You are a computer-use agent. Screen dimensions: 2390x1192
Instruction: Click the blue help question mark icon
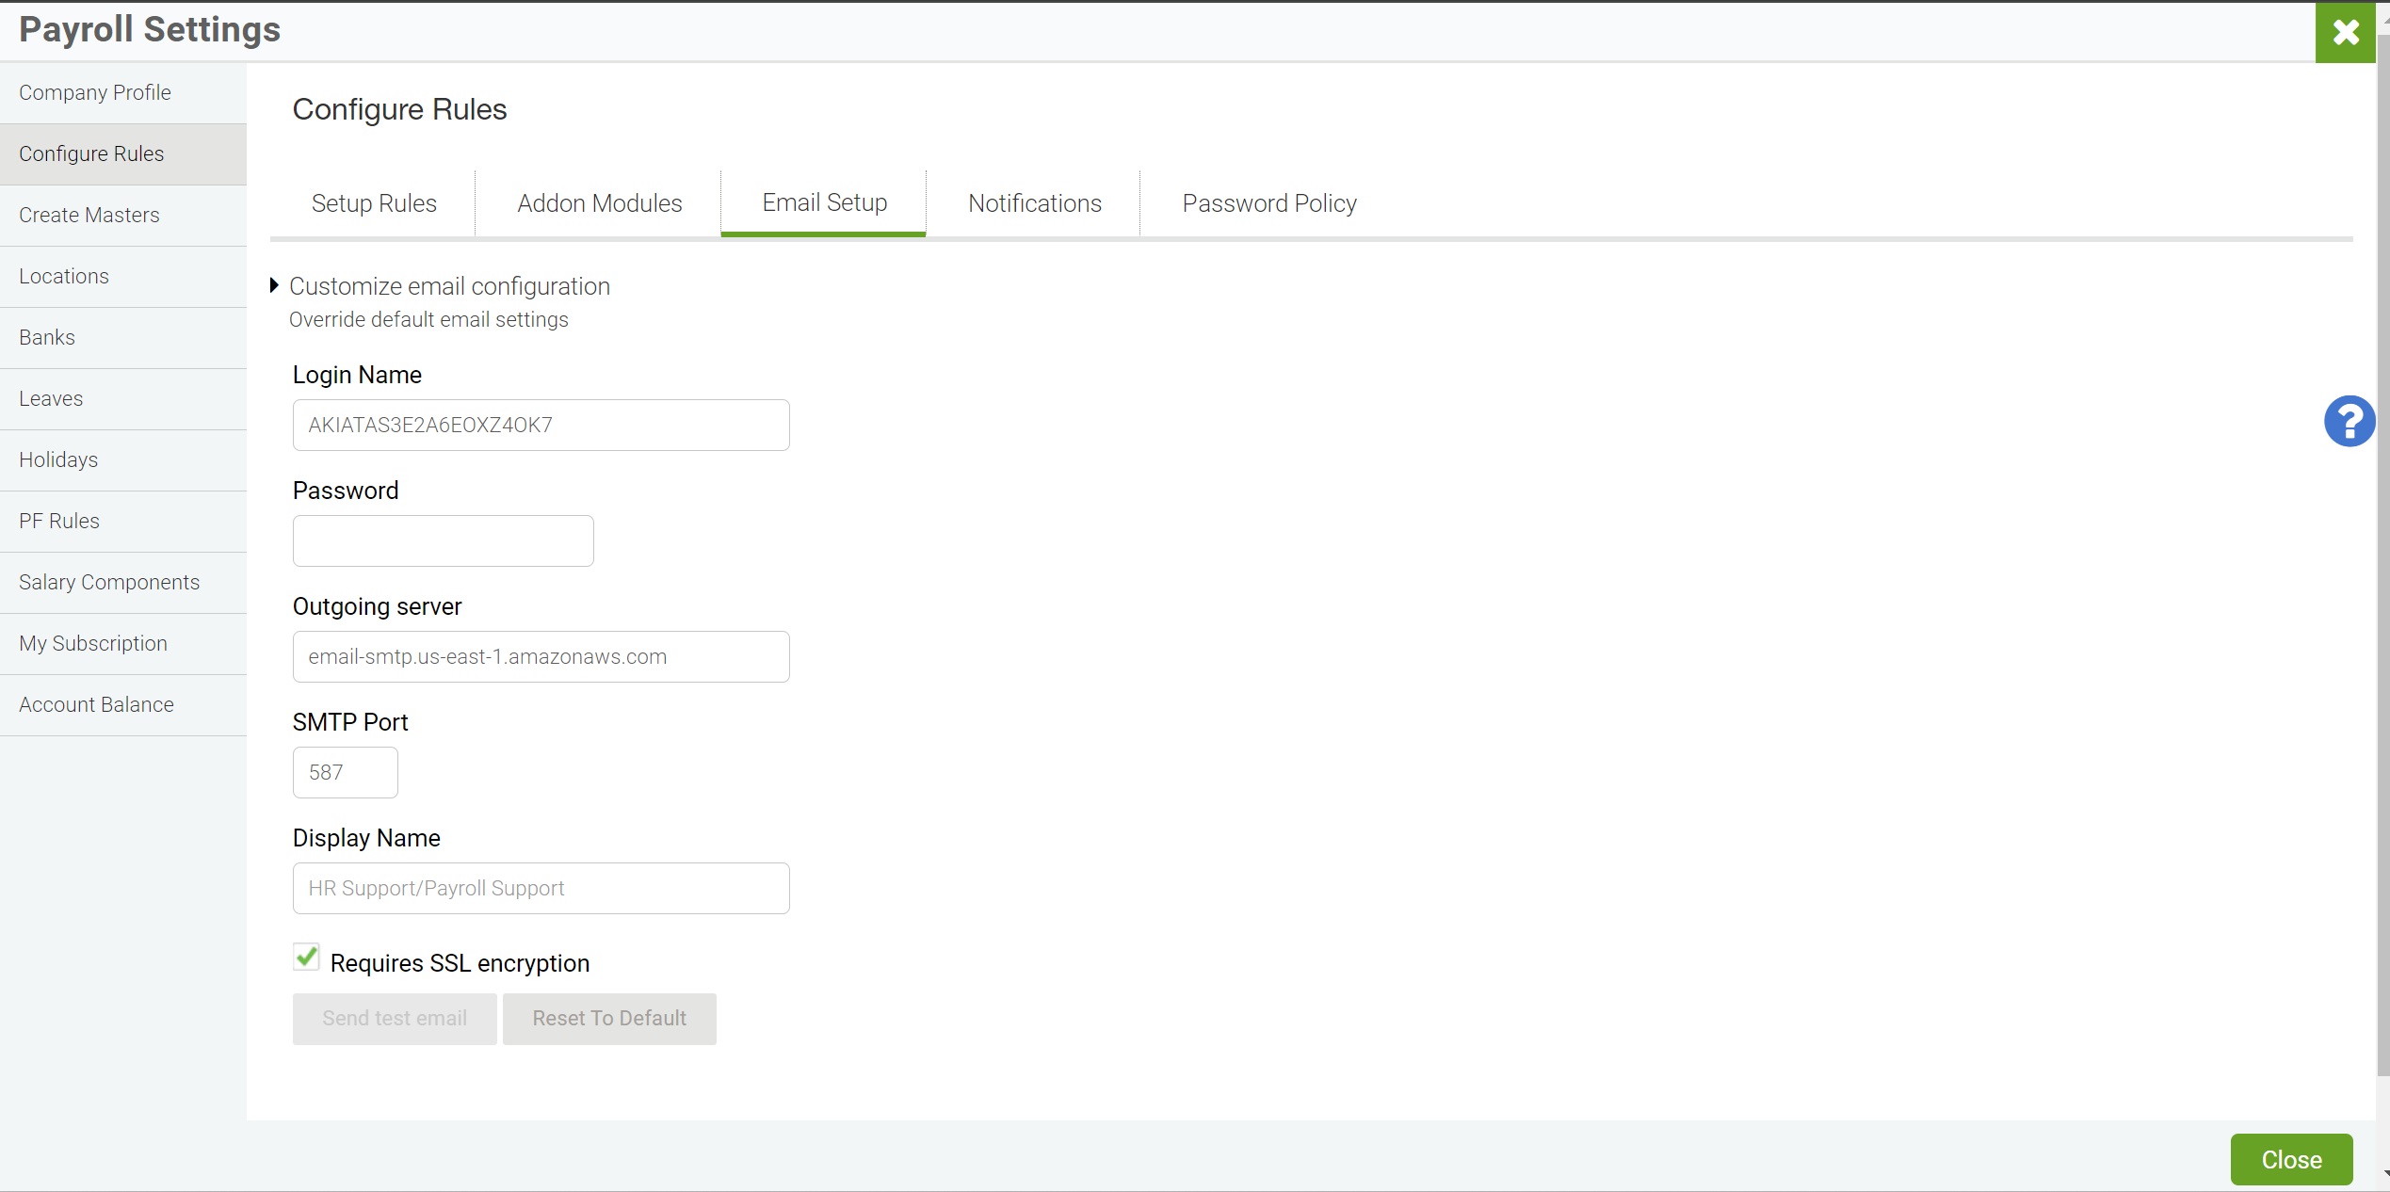pyautogui.click(x=2349, y=421)
